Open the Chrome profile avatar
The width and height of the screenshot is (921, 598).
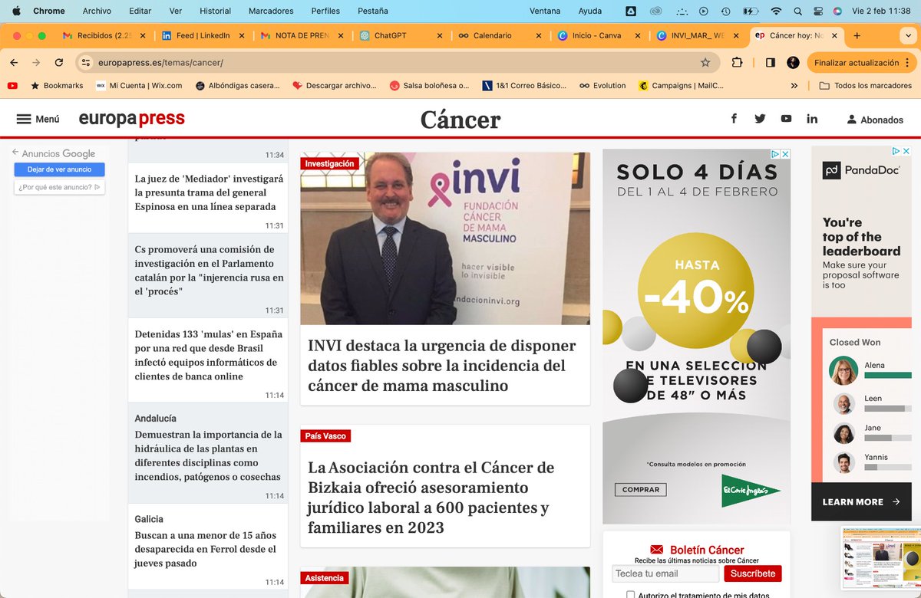tap(793, 63)
